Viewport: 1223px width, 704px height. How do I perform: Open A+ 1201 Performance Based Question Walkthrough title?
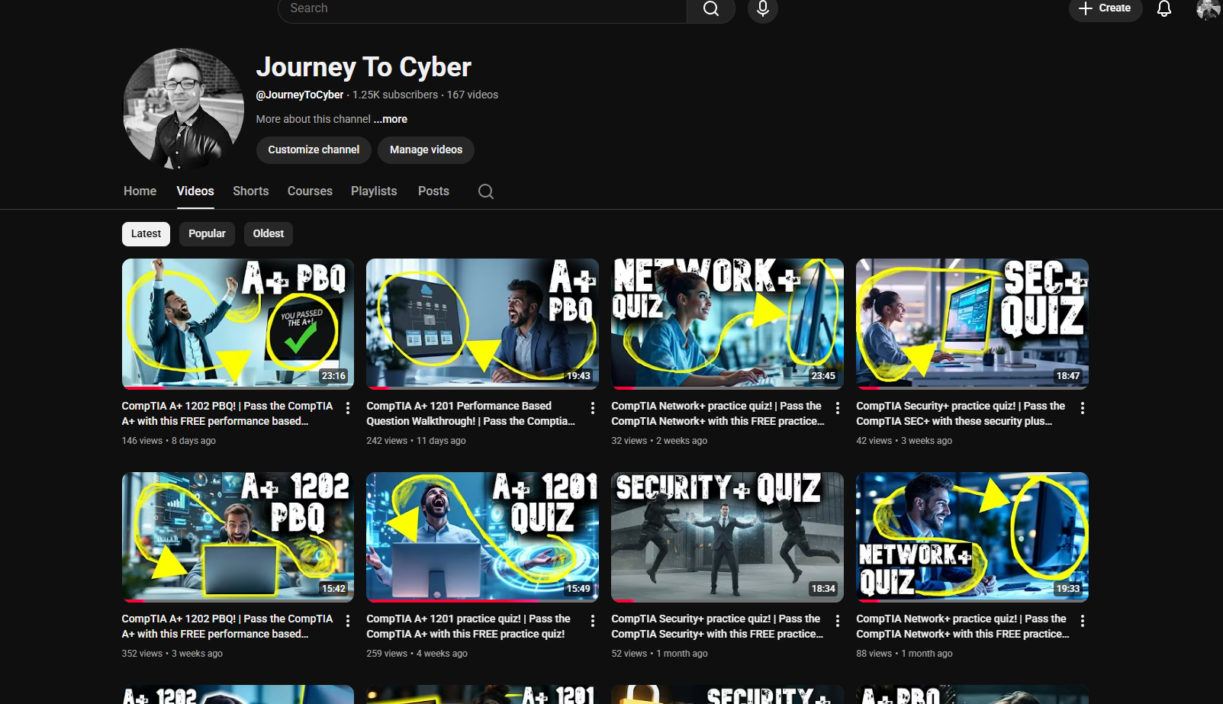coord(471,413)
